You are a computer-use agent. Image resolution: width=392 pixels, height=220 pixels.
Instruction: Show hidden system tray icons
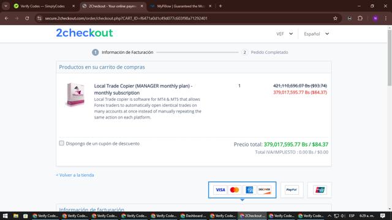pos(330,216)
